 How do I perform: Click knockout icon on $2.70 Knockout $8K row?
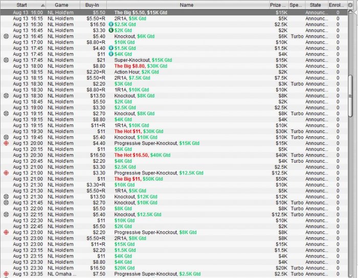[x=6, y=113]
